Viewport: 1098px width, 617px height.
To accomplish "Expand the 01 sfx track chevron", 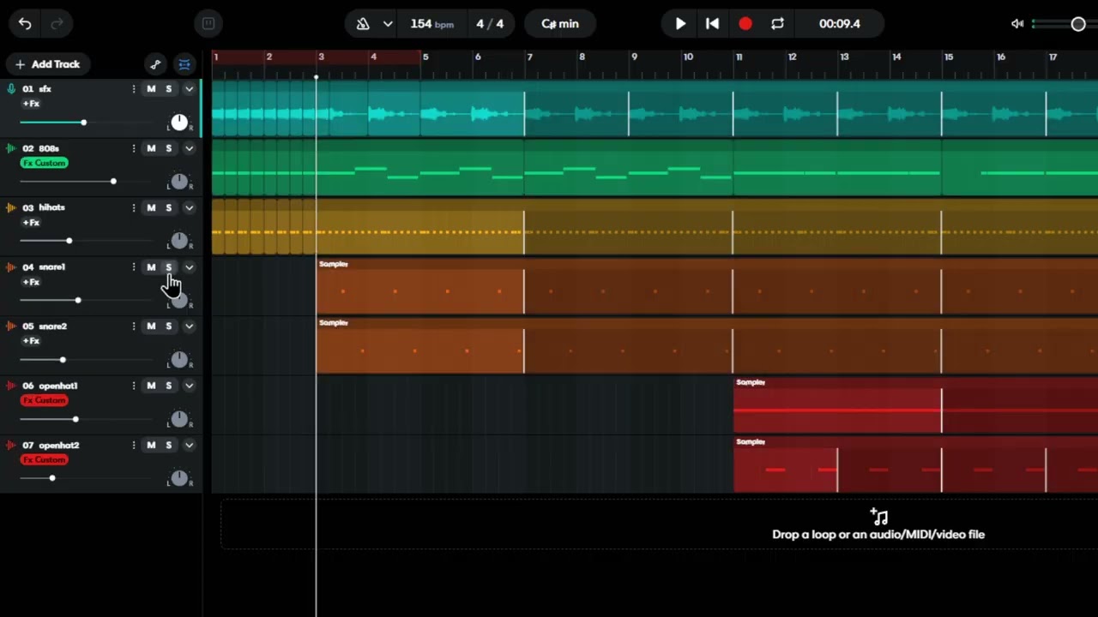I will pos(189,89).
